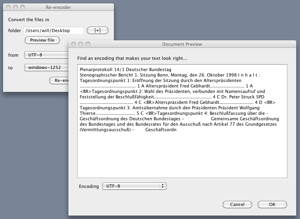Click the Preview file button
Screen dimensions: 300x219
click(x=42, y=40)
